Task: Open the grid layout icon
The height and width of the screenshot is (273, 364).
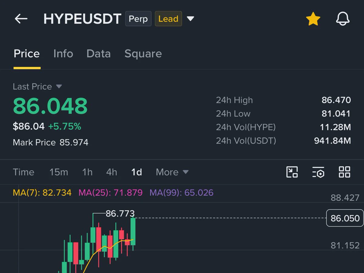Action: coord(345,172)
